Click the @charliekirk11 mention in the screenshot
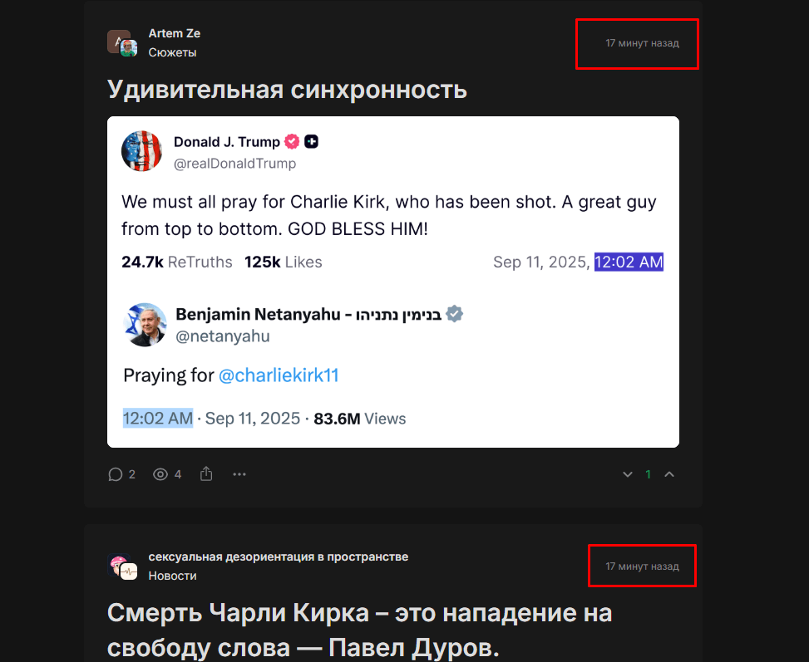809x662 pixels. point(279,375)
